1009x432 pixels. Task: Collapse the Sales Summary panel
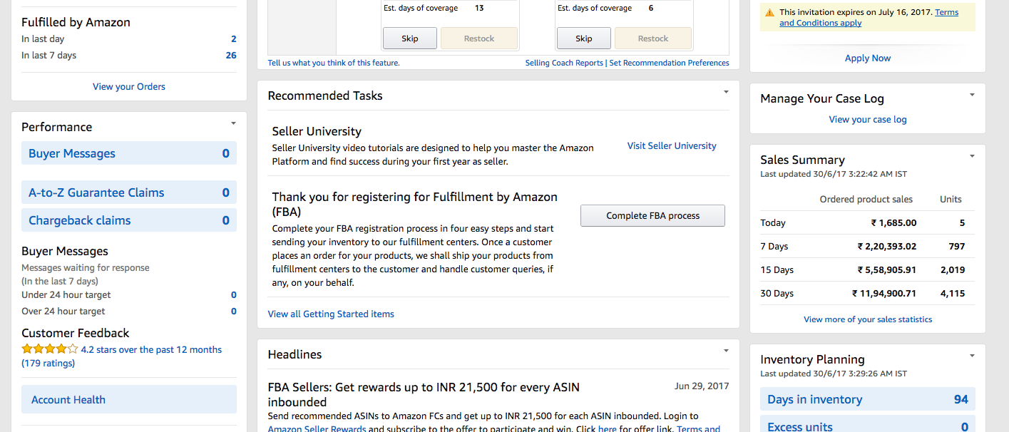[x=971, y=155]
